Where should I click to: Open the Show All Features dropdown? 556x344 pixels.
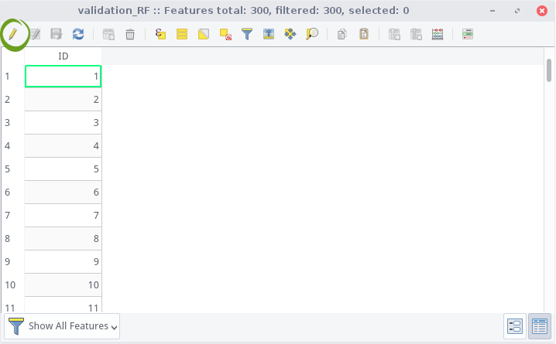(x=62, y=326)
